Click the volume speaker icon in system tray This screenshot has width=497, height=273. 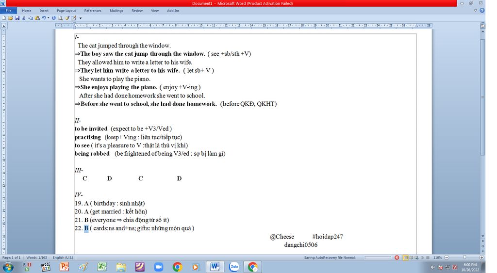click(x=432, y=267)
